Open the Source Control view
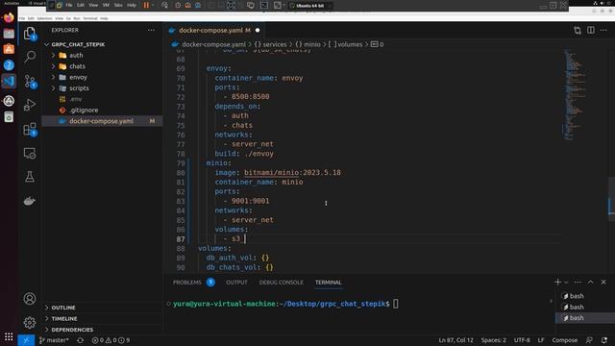Image resolution: width=615 pixels, height=346 pixels. tap(30, 81)
